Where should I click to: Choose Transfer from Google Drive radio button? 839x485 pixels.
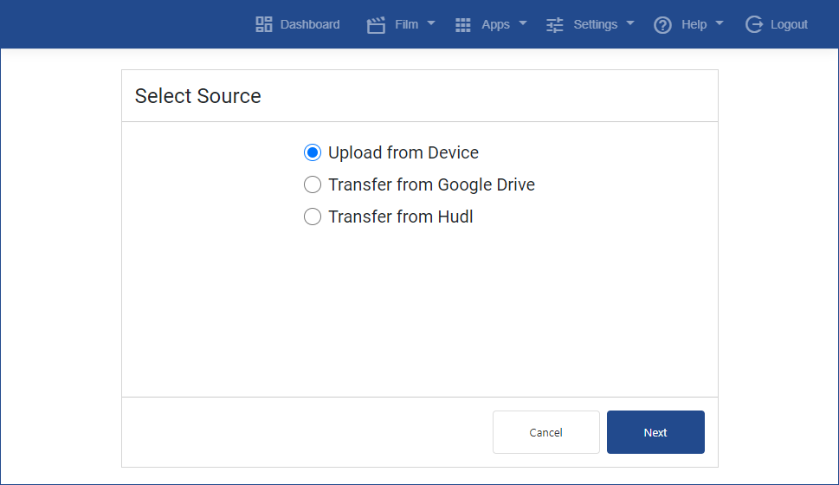coord(313,184)
